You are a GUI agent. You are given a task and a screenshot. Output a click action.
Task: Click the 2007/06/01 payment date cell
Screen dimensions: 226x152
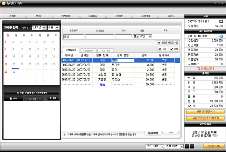(85, 80)
